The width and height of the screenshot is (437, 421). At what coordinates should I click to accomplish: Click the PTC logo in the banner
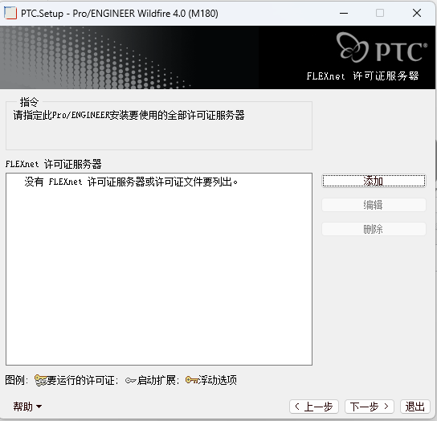(382, 47)
